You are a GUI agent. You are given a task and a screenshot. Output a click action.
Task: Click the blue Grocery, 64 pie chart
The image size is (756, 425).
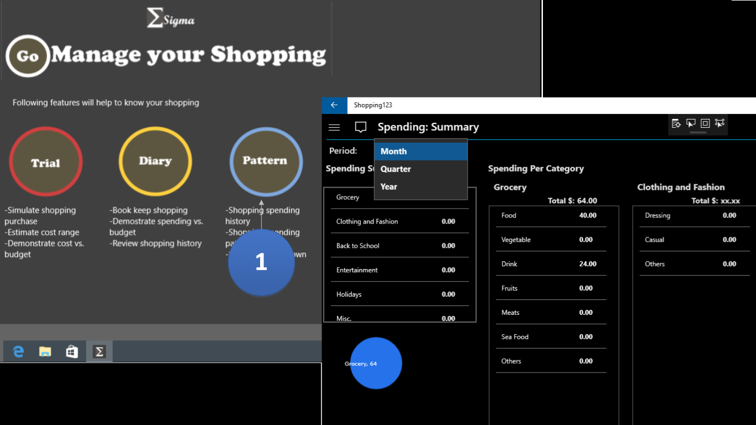[376, 363]
